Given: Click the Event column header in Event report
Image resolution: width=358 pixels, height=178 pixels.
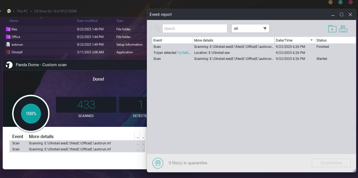Looking at the screenshot, I should 173,40.
